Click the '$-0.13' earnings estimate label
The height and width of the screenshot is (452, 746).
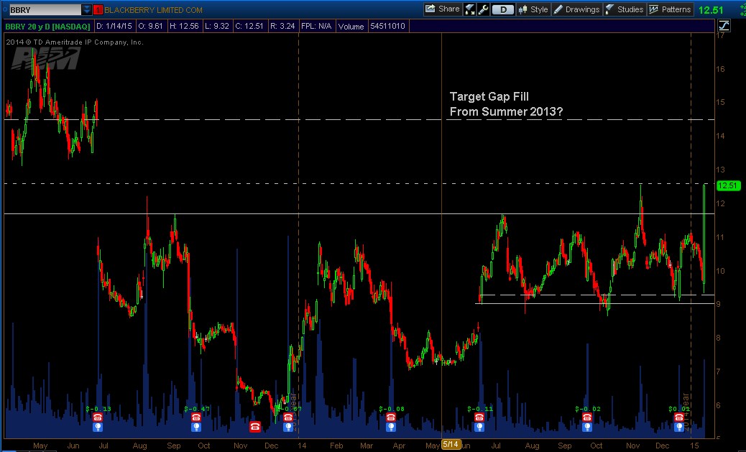coord(98,409)
